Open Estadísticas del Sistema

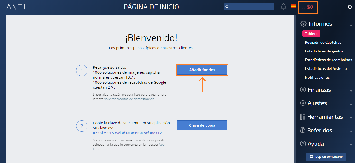point(326,68)
